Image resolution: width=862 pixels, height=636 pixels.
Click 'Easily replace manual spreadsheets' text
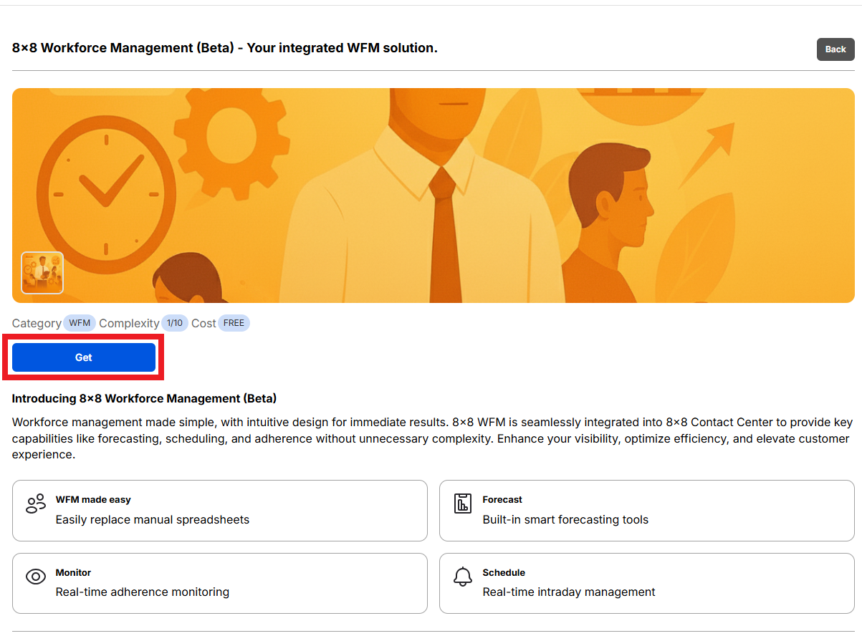pyautogui.click(x=153, y=520)
